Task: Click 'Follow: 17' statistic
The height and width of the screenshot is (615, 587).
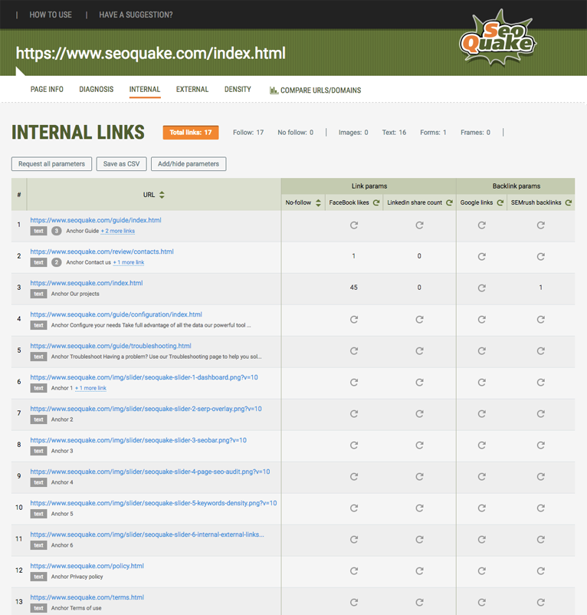Action: pyautogui.click(x=248, y=133)
